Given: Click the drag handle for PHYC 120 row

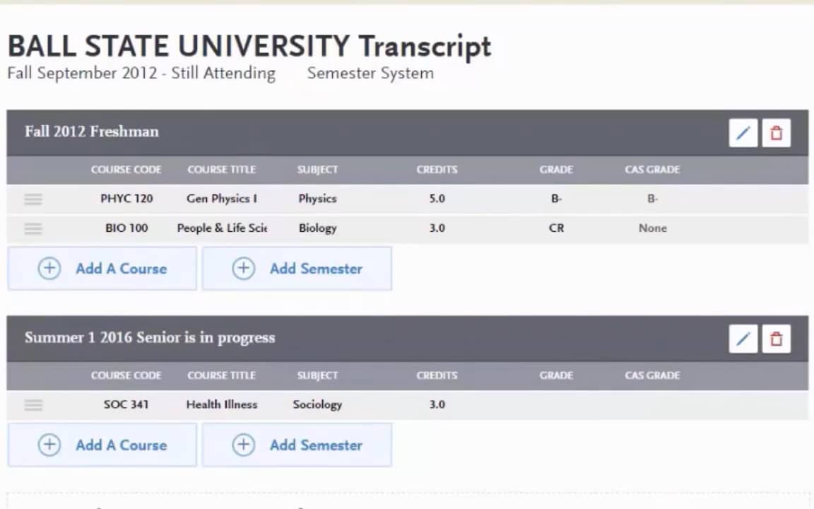Looking at the screenshot, I should [33, 199].
